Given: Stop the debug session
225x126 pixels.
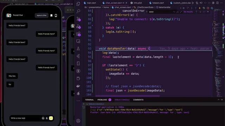Looking at the screenshot, I should 208,8.
